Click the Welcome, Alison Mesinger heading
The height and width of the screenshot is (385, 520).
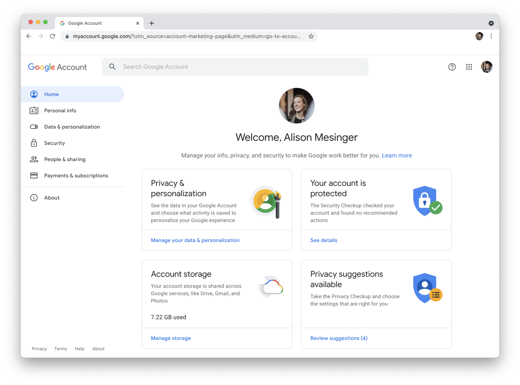pyautogui.click(x=297, y=137)
